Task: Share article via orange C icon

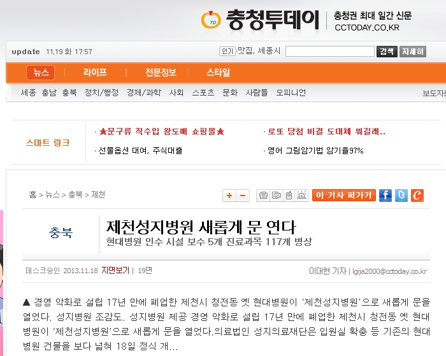Action: point(417,196)
